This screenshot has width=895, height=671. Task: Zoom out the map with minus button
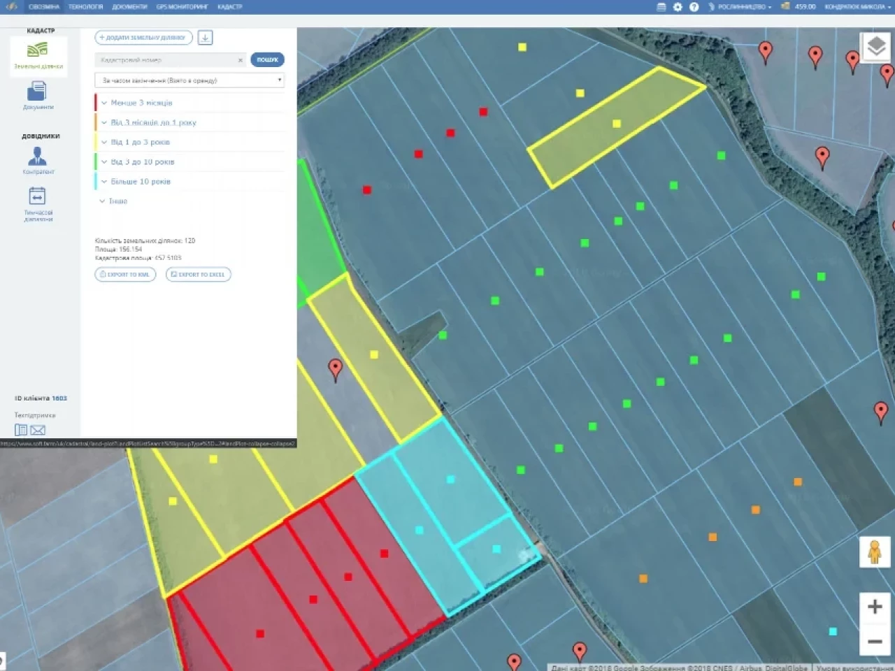[874, 641]
